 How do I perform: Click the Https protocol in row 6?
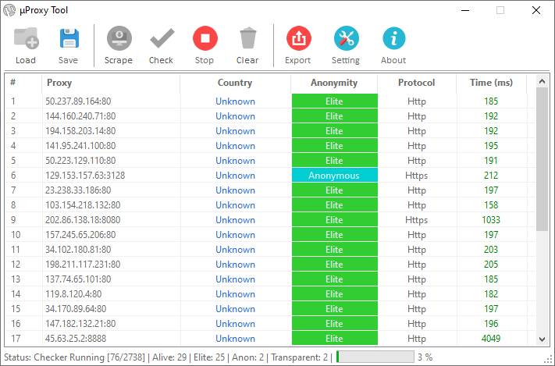point(417,176)
